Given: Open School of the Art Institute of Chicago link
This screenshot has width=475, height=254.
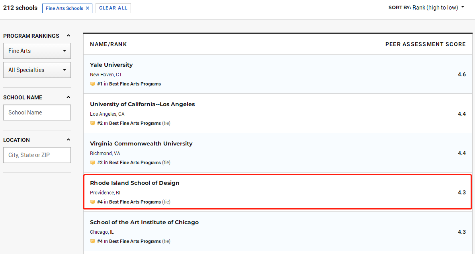Looking at the screenshot, I should pyautogui.click(x=144, y=222).
